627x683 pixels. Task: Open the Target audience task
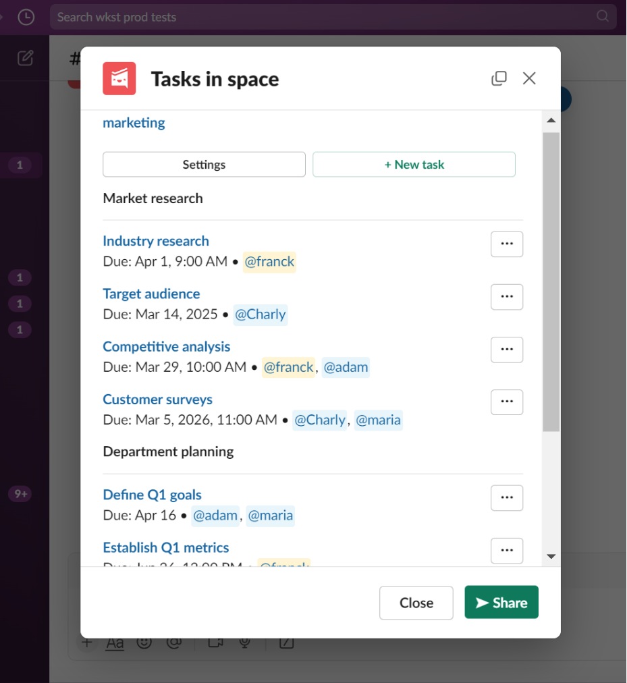[151, 294]
